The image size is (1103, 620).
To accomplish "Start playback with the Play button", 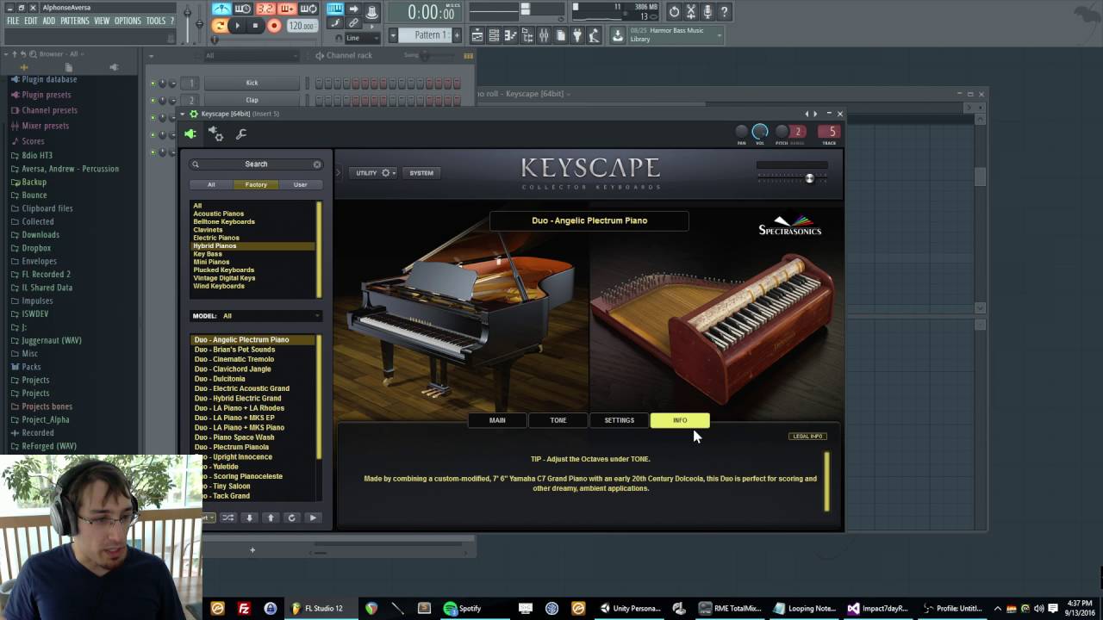I will [x=238, y=26].
